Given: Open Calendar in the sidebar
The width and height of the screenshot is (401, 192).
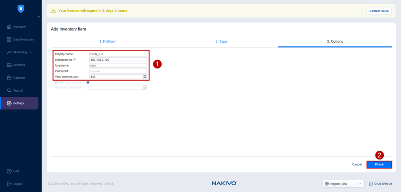Looking at the screenshot, I should [x=20, y=78].
